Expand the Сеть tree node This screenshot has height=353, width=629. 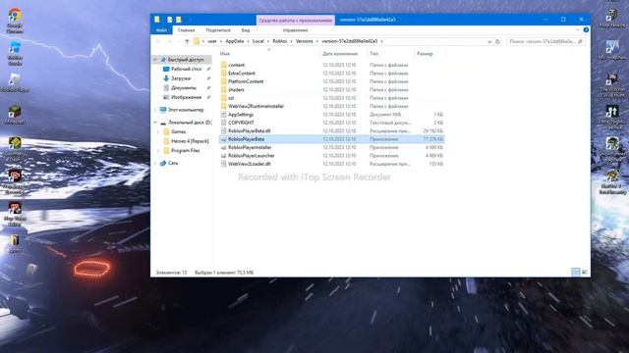155,164
